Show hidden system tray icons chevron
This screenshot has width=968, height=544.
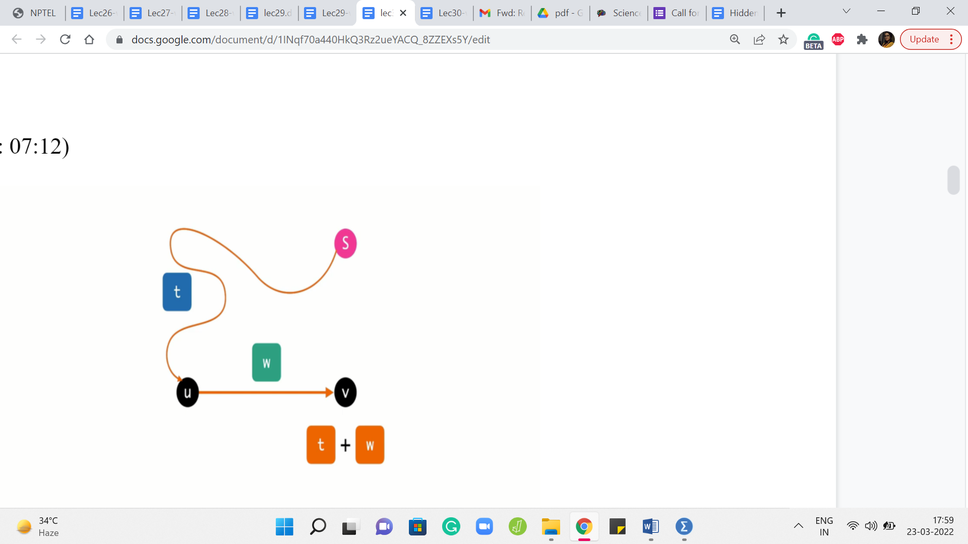pos(798,526)
